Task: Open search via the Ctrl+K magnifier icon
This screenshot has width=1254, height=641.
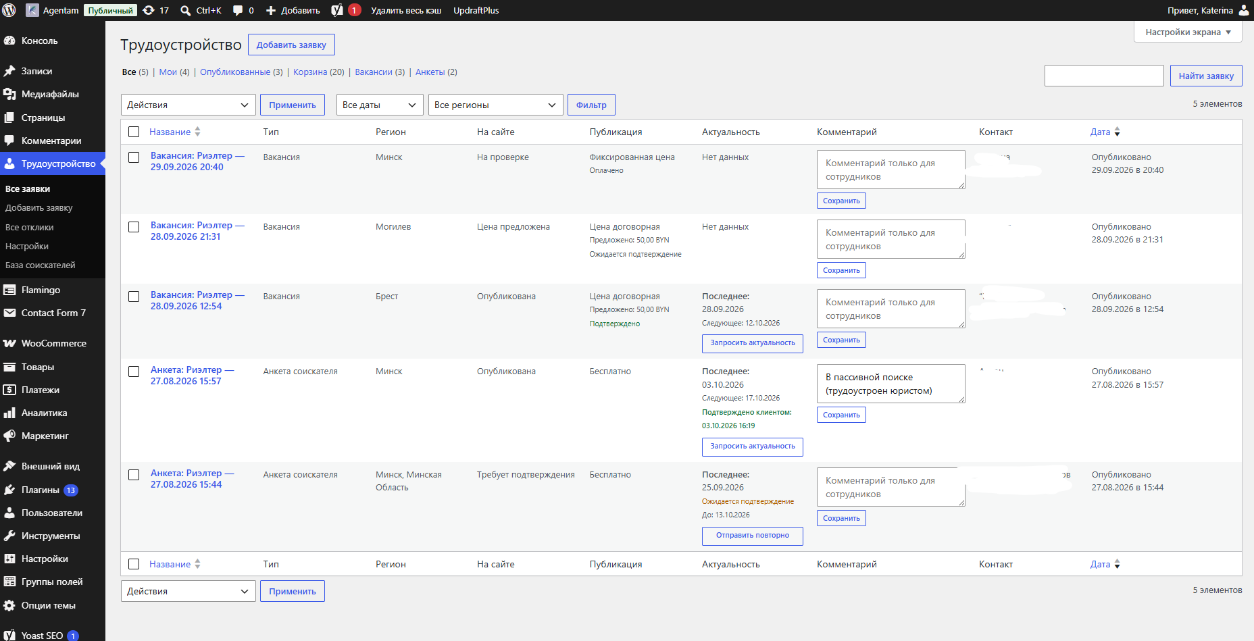Action: click(x=186, y=10)
